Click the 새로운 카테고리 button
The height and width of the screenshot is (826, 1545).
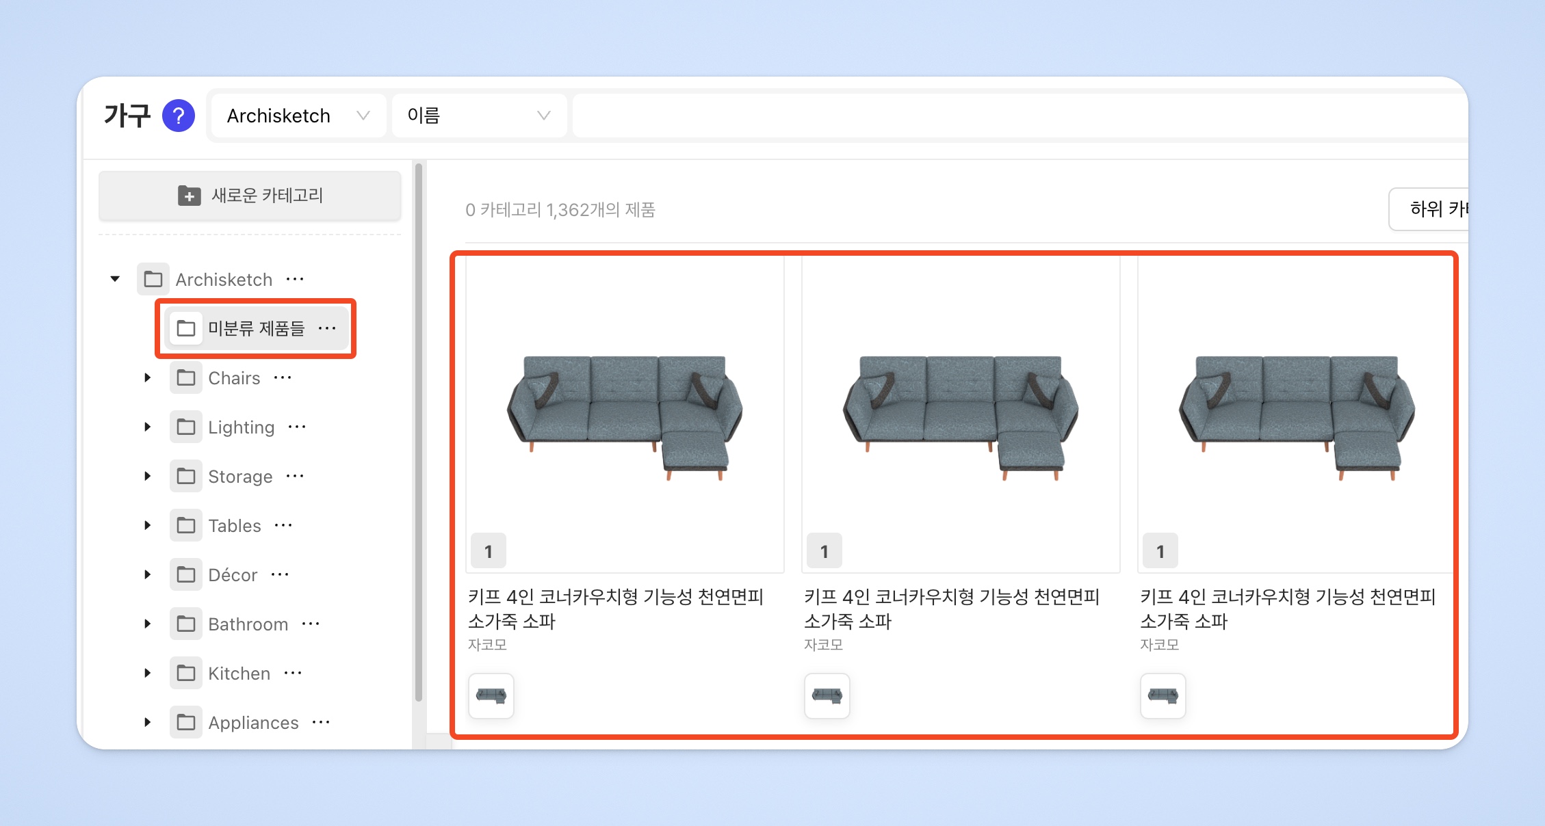(250, 196)
